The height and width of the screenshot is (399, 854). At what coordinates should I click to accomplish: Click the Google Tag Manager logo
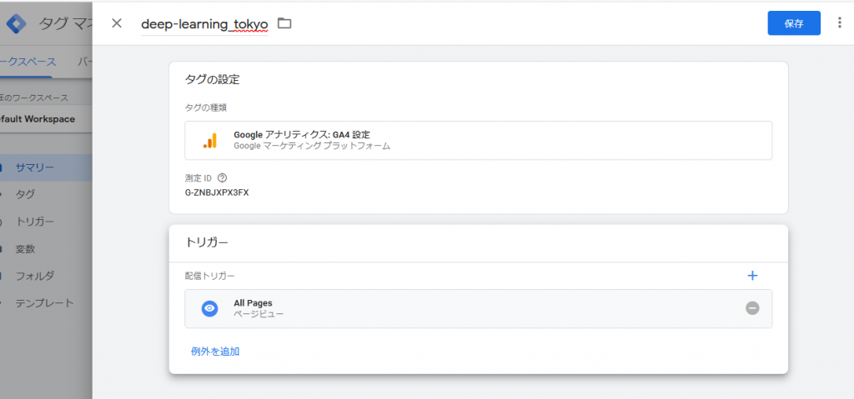tap(16, 23)
